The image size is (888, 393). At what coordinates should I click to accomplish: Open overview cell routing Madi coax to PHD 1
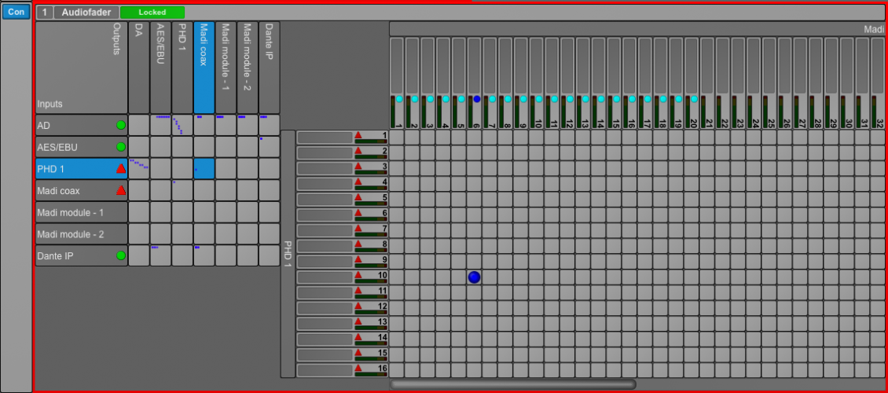click(x=182, y=190)
